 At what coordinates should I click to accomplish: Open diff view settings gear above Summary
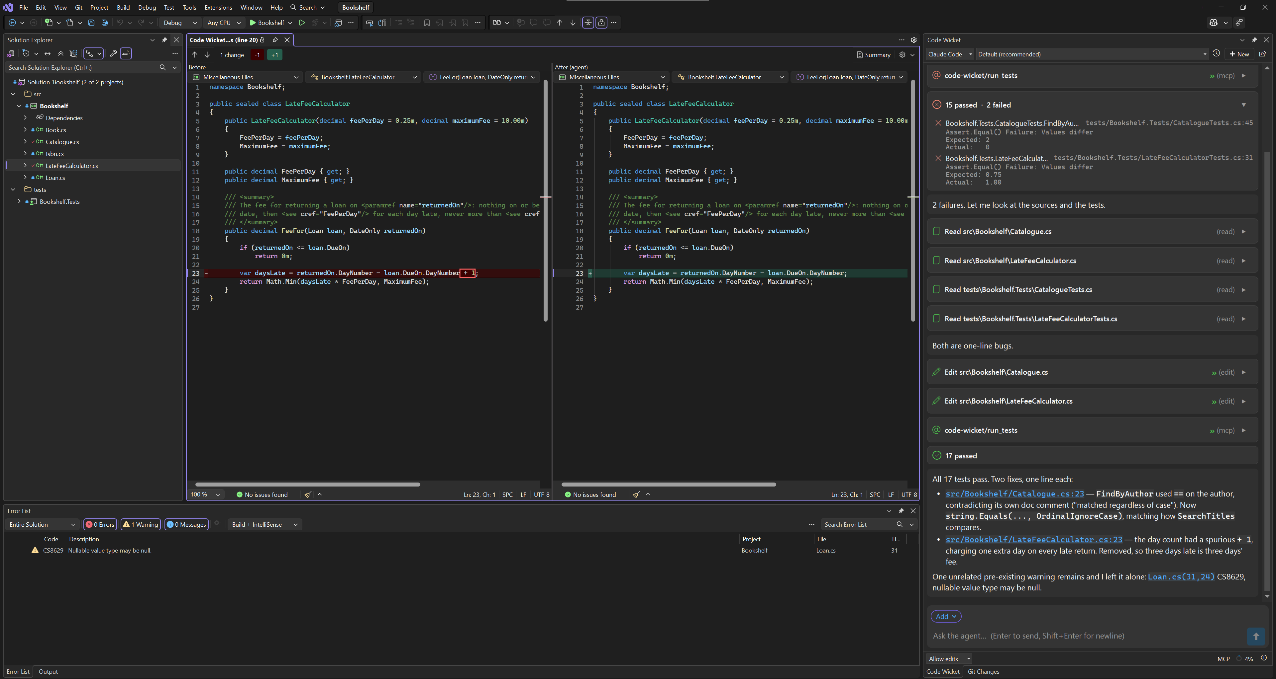tap(902, 55)
